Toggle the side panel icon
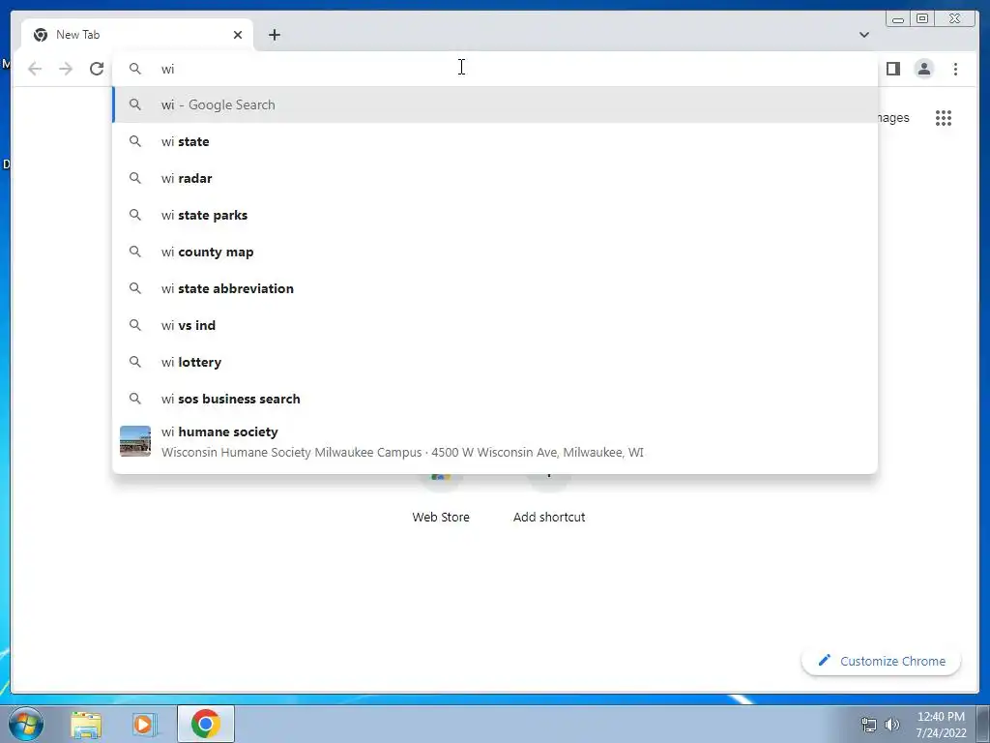Image resolution: width=990 pixels, height=743 pixels. tap(892, 69)
